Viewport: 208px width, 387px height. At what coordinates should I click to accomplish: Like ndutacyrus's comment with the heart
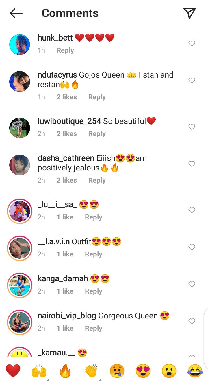click(x=192, y=80)
